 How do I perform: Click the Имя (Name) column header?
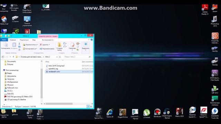coord(47,62)
